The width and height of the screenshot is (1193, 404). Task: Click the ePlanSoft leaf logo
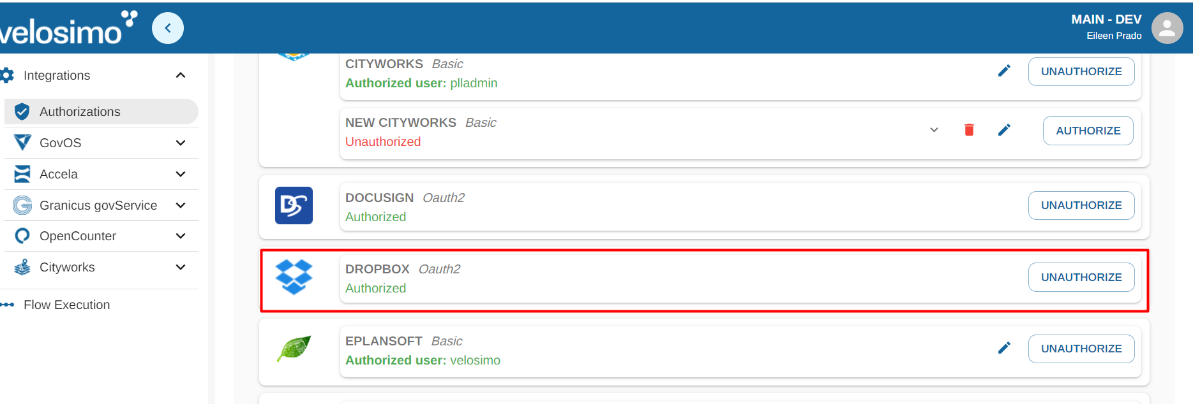point(294,349)
